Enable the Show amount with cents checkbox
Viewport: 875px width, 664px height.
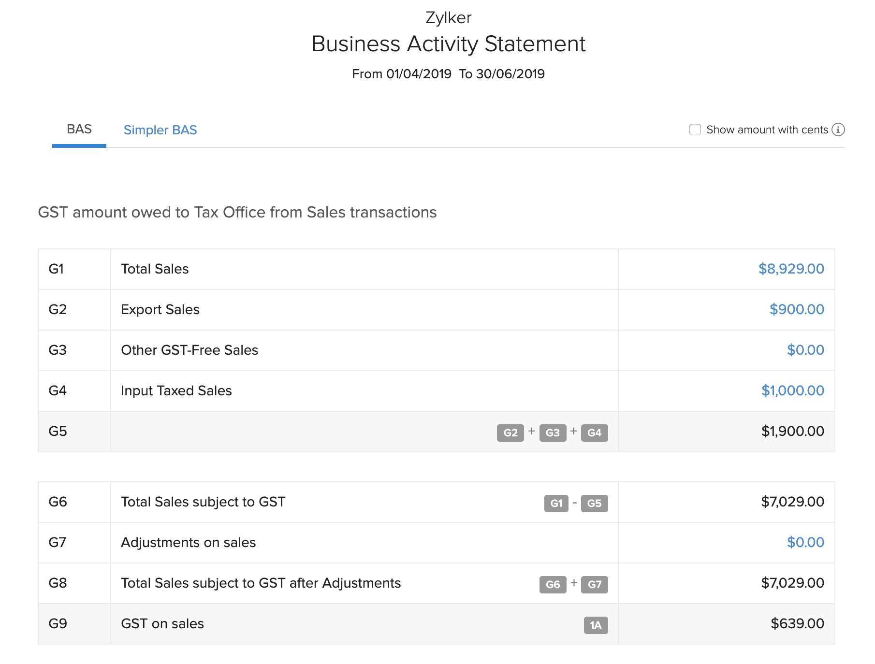point(695,130)
